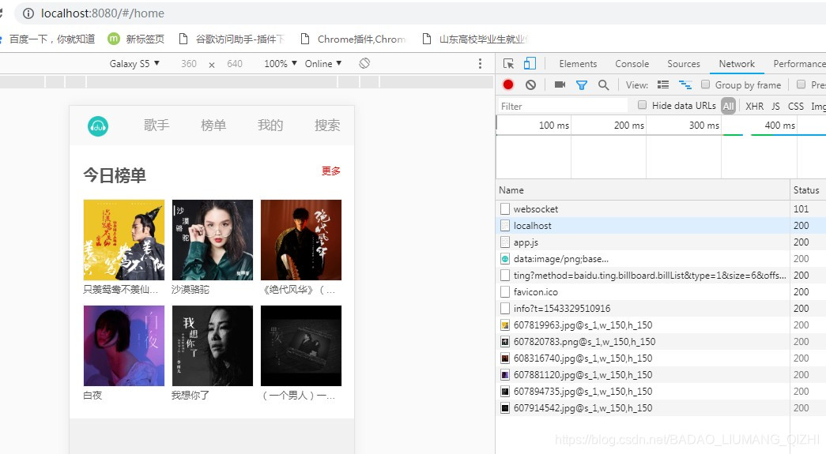This screenshot has width=826, height=454.
Task: Filter requests by CSS
Action: [795, 107]
